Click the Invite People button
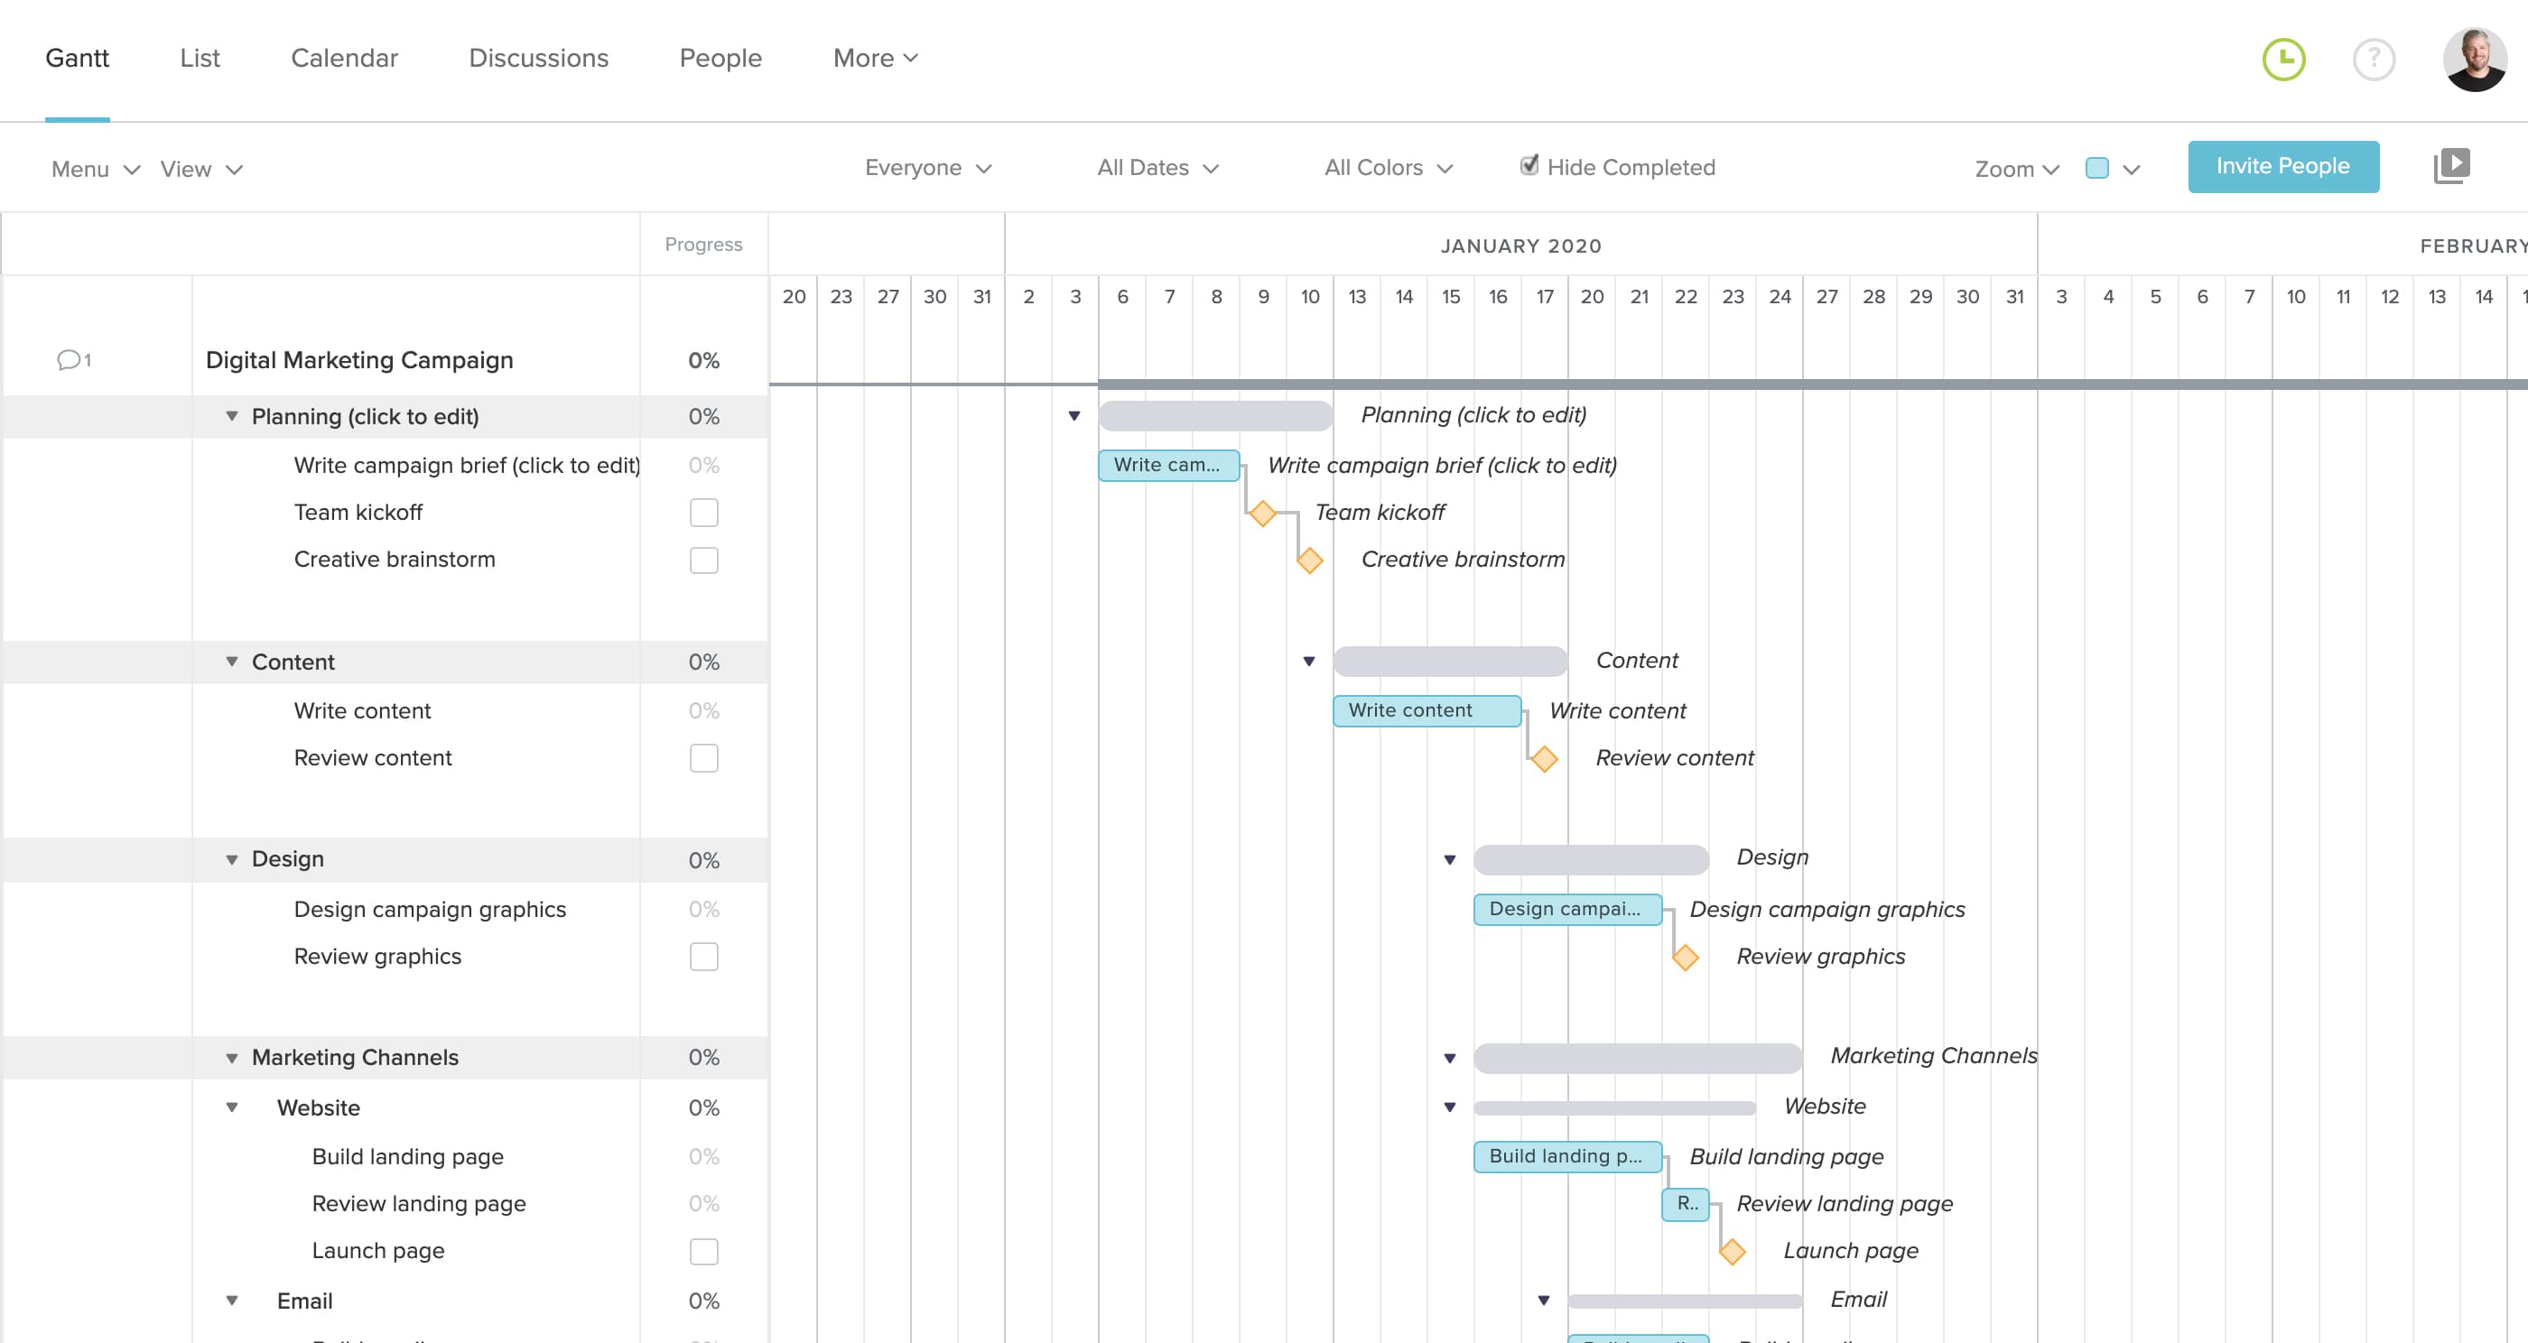 pos(2282,163)
